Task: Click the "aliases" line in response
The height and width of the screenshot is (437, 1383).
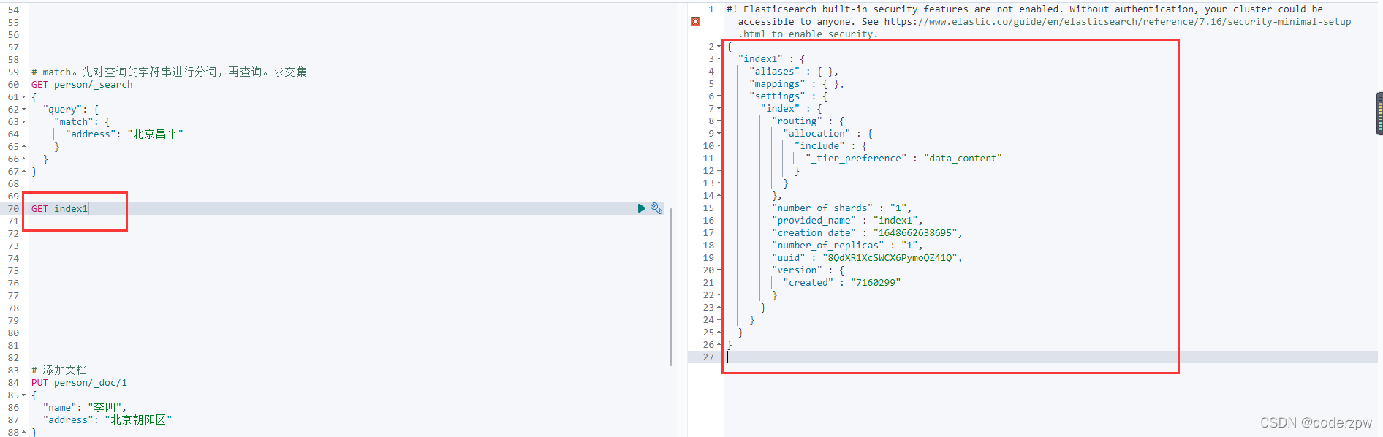Action: click(x=794, y=72)
